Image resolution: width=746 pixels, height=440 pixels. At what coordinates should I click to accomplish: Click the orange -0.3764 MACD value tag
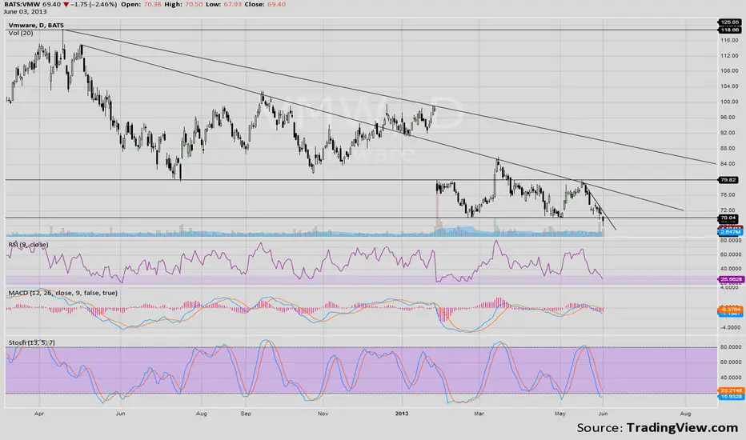(x=730, y=309)
